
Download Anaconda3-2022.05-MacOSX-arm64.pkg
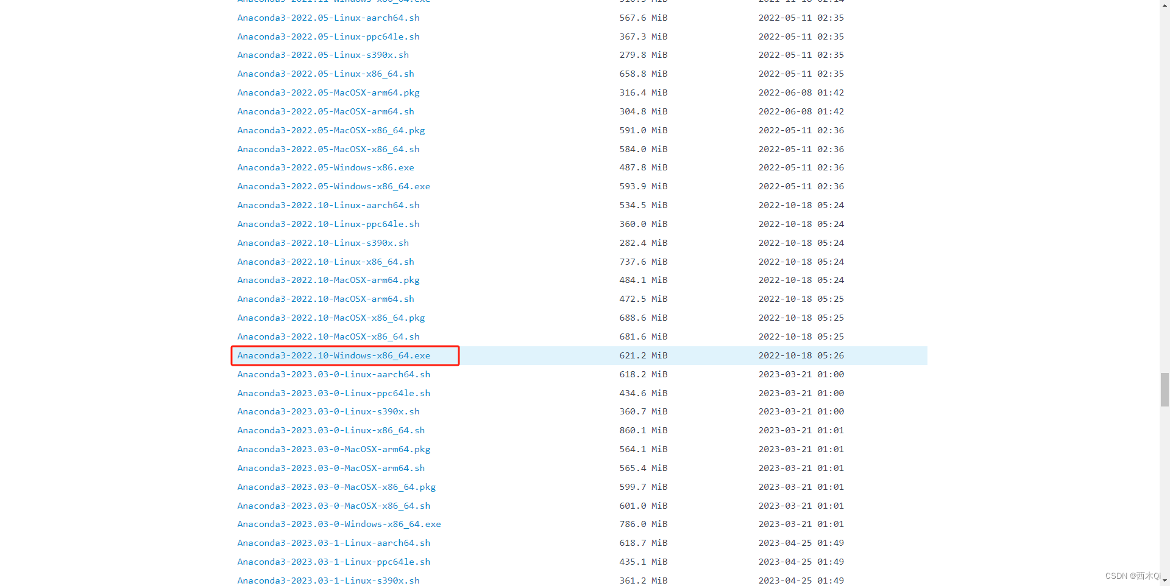[328, 92]
